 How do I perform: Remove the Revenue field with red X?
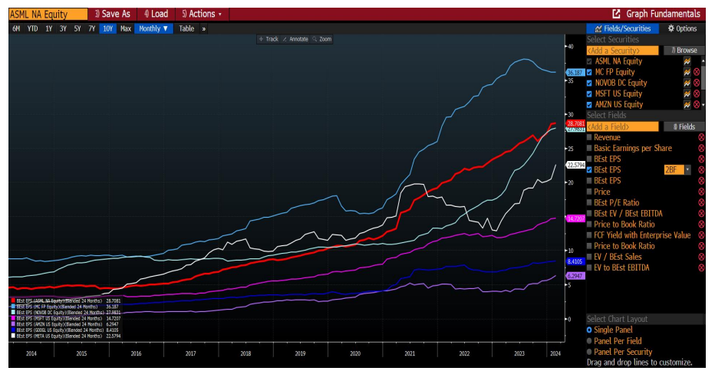tap(700, 137)
